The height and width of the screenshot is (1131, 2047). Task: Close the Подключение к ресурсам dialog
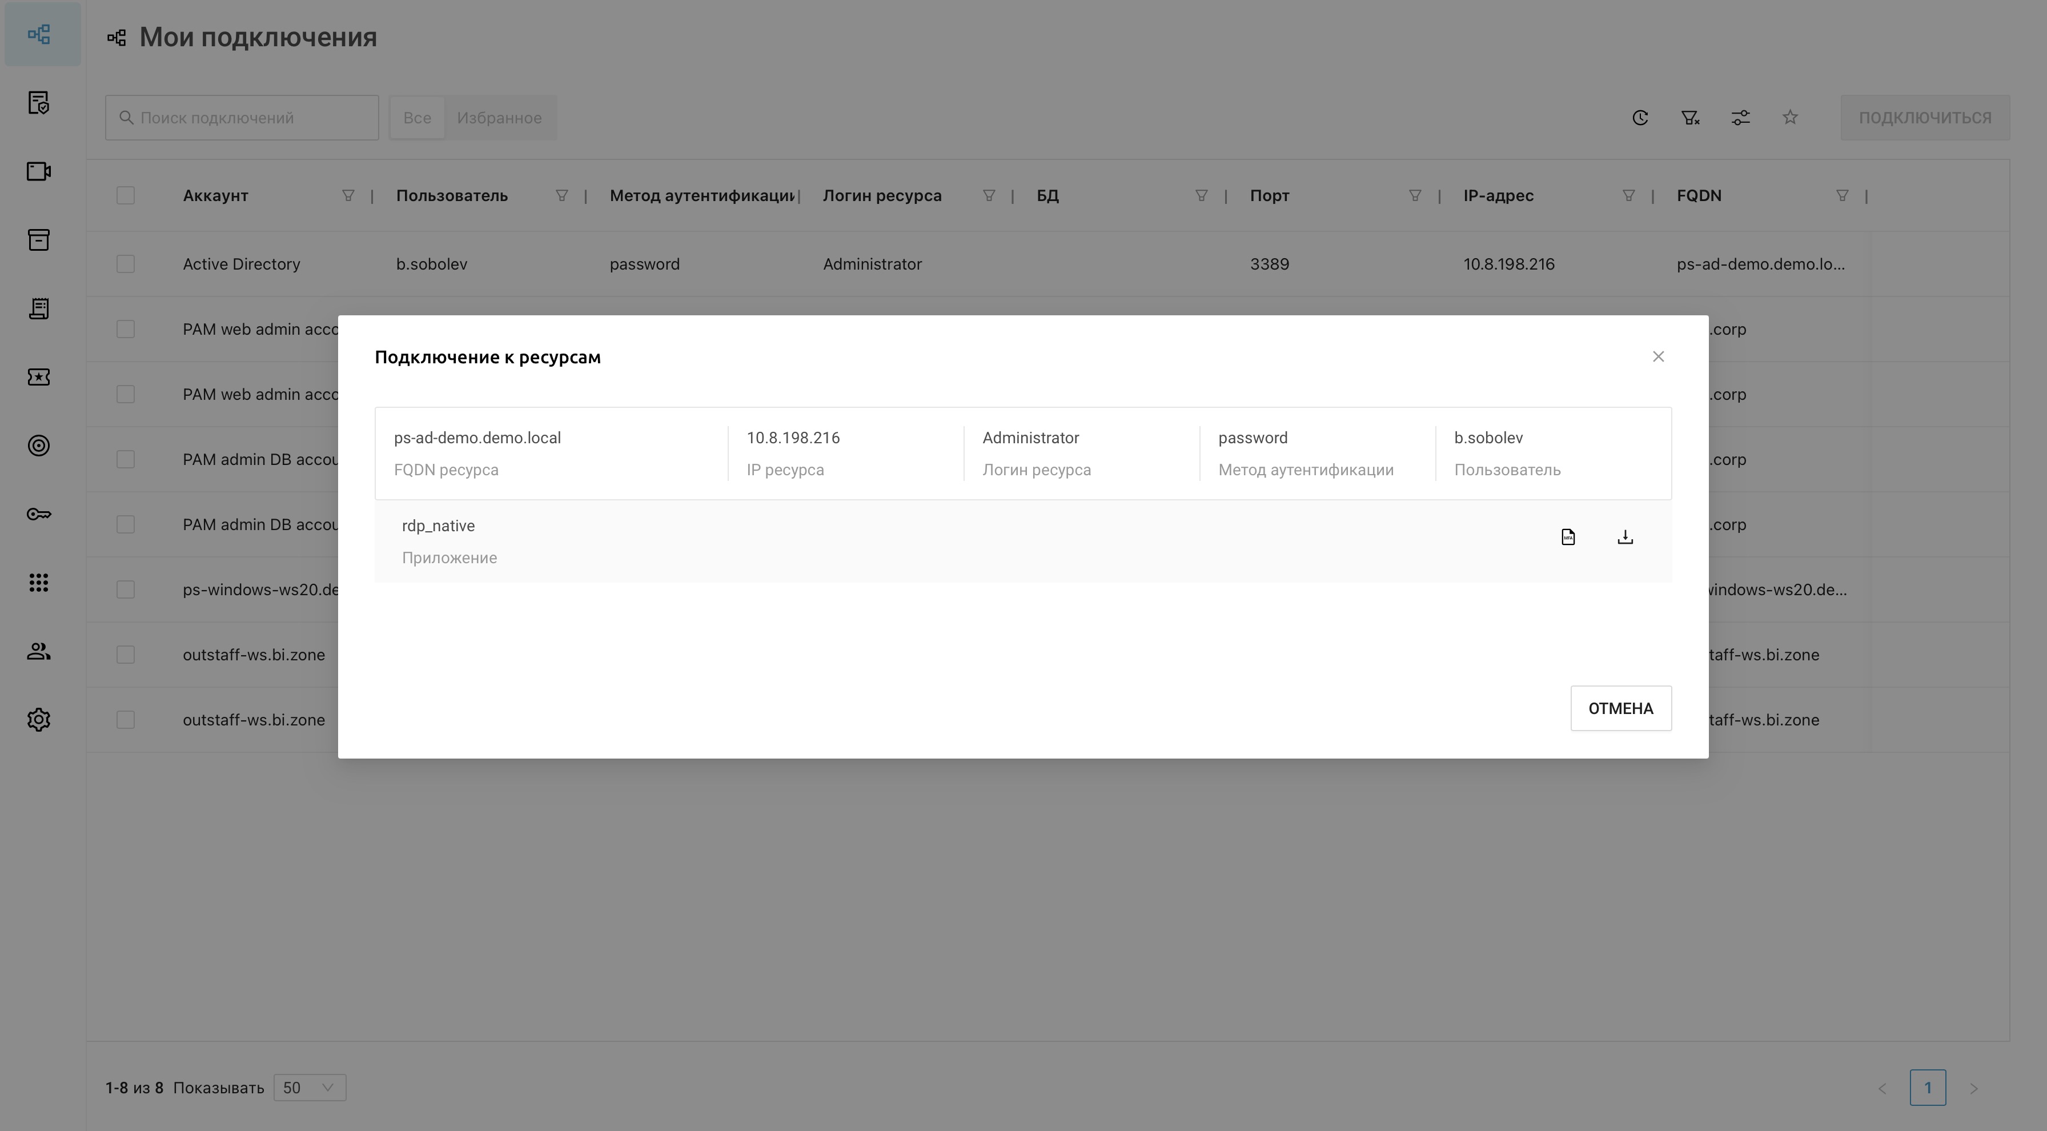[x=1659, y=357]
